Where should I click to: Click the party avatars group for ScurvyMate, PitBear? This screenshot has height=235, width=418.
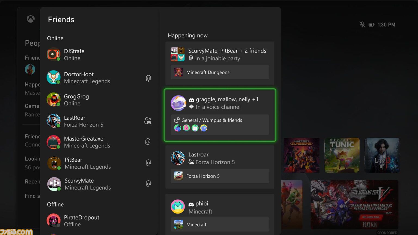[x=178, y=54]
